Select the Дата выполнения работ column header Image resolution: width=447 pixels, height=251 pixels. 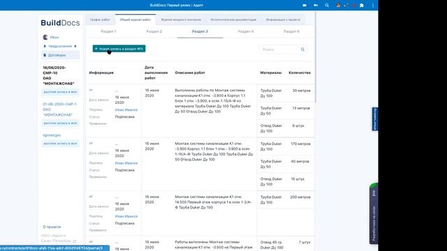click(156, 73)
